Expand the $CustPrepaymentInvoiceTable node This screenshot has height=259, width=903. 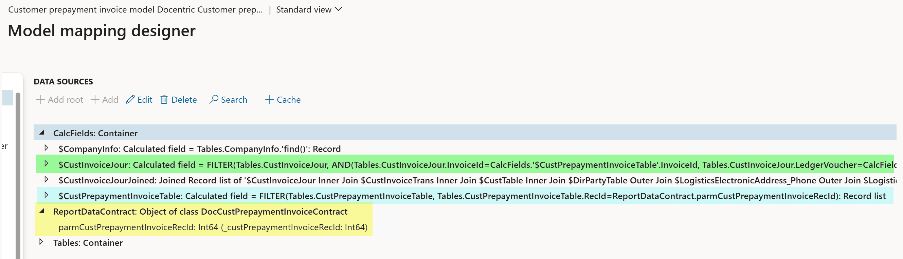pos(46,195)
